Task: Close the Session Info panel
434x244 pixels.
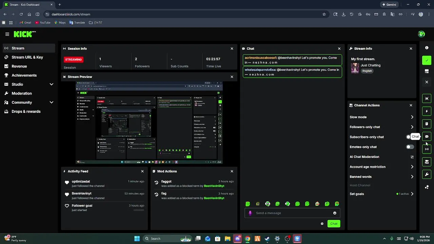Action: [232, 48]
